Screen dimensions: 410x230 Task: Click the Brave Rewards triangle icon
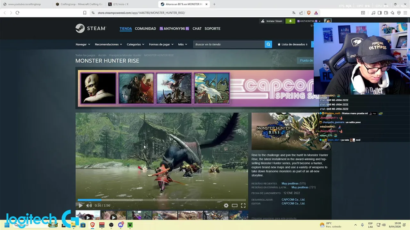316,13
